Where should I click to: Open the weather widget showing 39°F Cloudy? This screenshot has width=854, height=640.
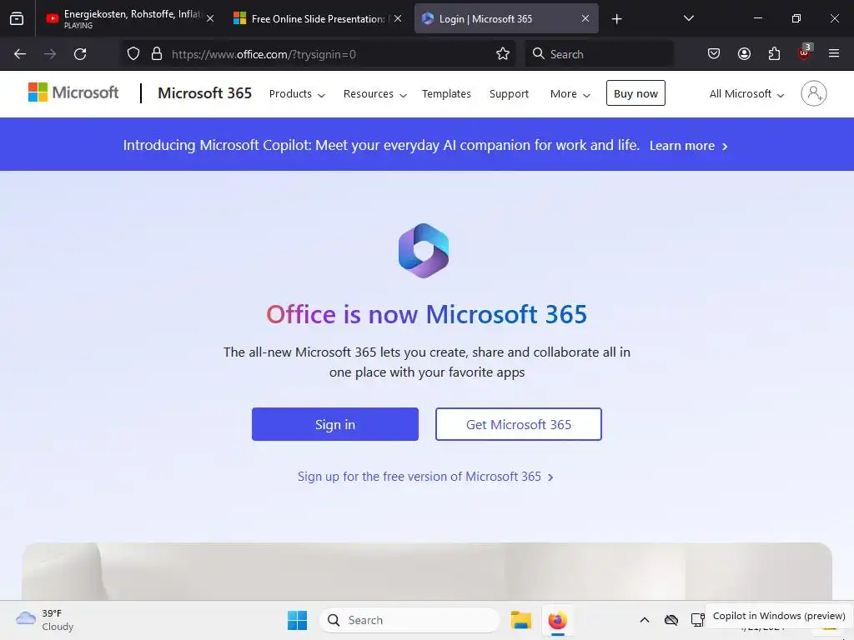point(45,620)
